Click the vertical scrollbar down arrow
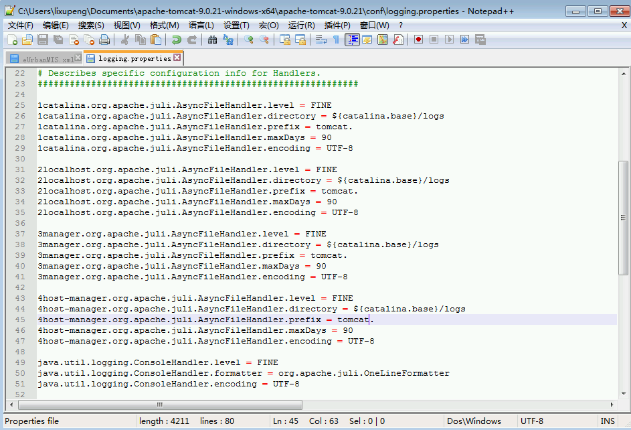 tap(624, 393)
